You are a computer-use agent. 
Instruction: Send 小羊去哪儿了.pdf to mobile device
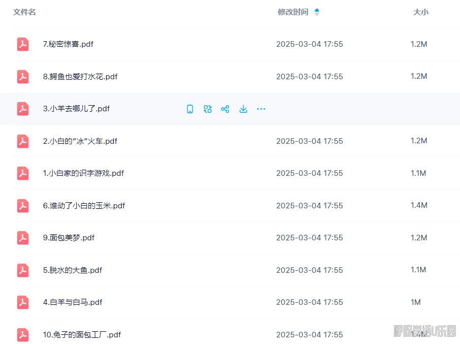pos(190,109)
